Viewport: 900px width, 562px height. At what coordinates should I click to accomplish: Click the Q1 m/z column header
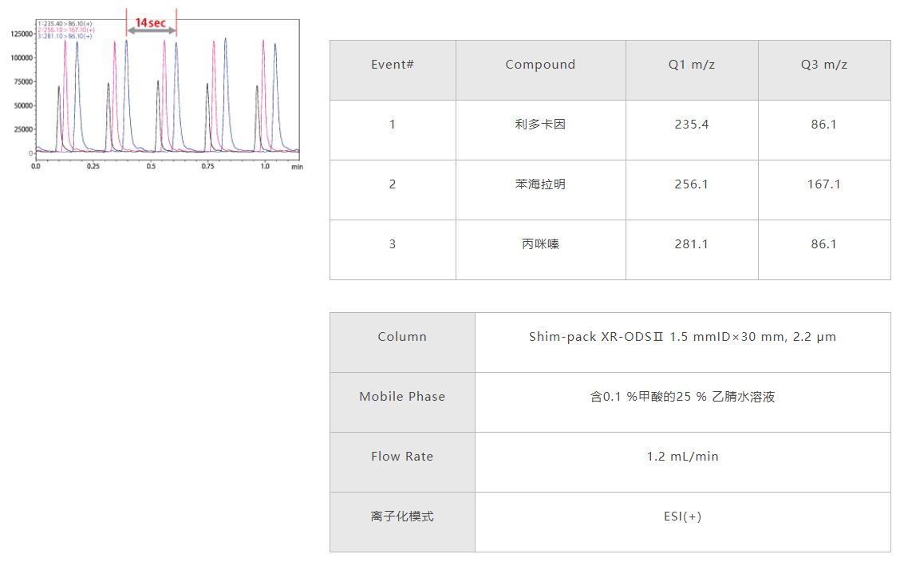tap(692, 65)
